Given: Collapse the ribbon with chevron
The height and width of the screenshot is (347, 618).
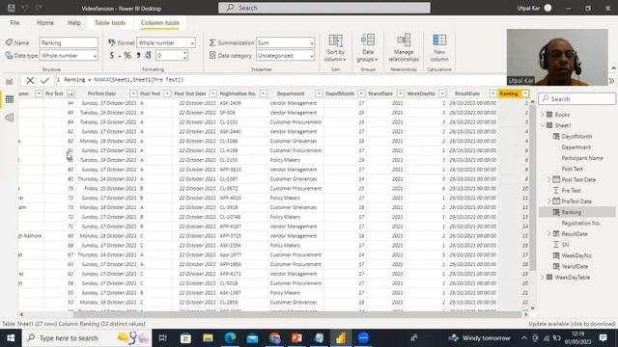Looking at the screenshot, I should tap(613, 68).
